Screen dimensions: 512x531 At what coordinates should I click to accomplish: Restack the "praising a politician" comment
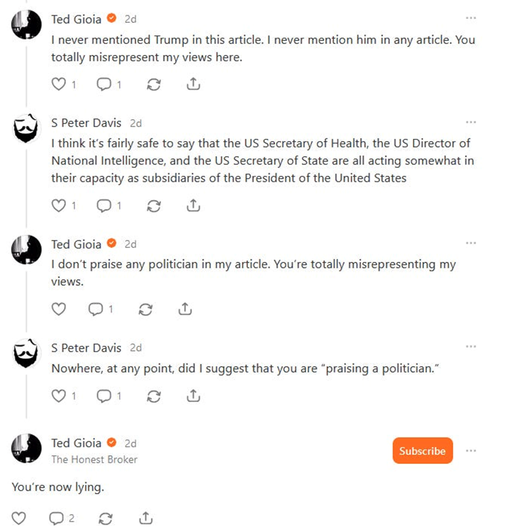pos(154,396)
